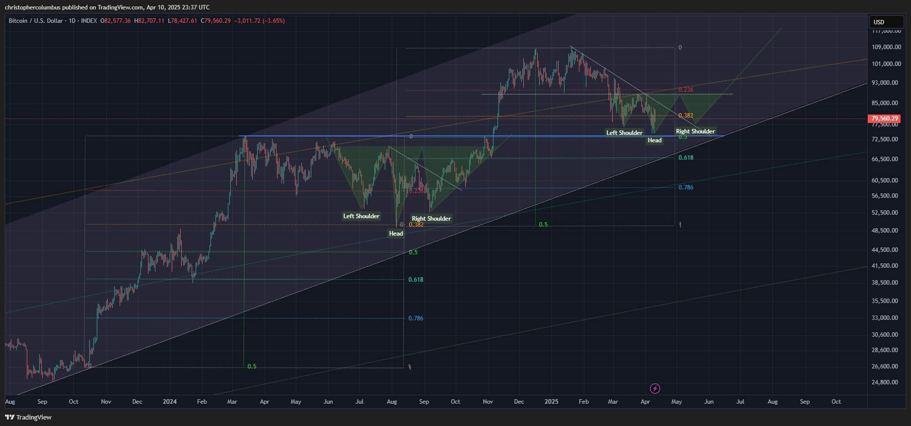The image size is (911, 426).
Task: Select the 2025 pattern's Left Shoulder label
Action: (x=625, y=133)
